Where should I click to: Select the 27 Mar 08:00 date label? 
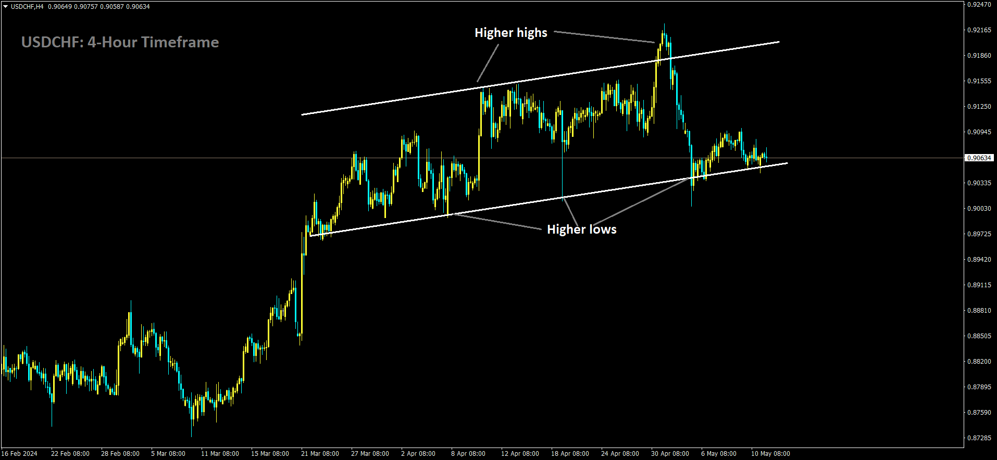click(x=370, y=454)
